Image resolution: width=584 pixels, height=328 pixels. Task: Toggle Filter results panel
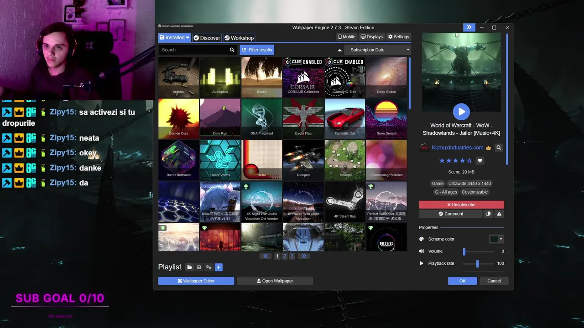coord(257,50)
